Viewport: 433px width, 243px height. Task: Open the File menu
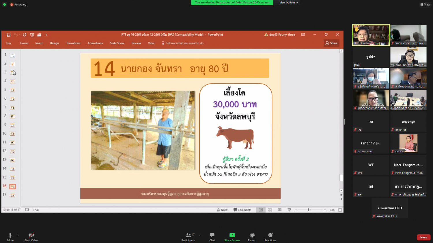[x=9, y=43]
